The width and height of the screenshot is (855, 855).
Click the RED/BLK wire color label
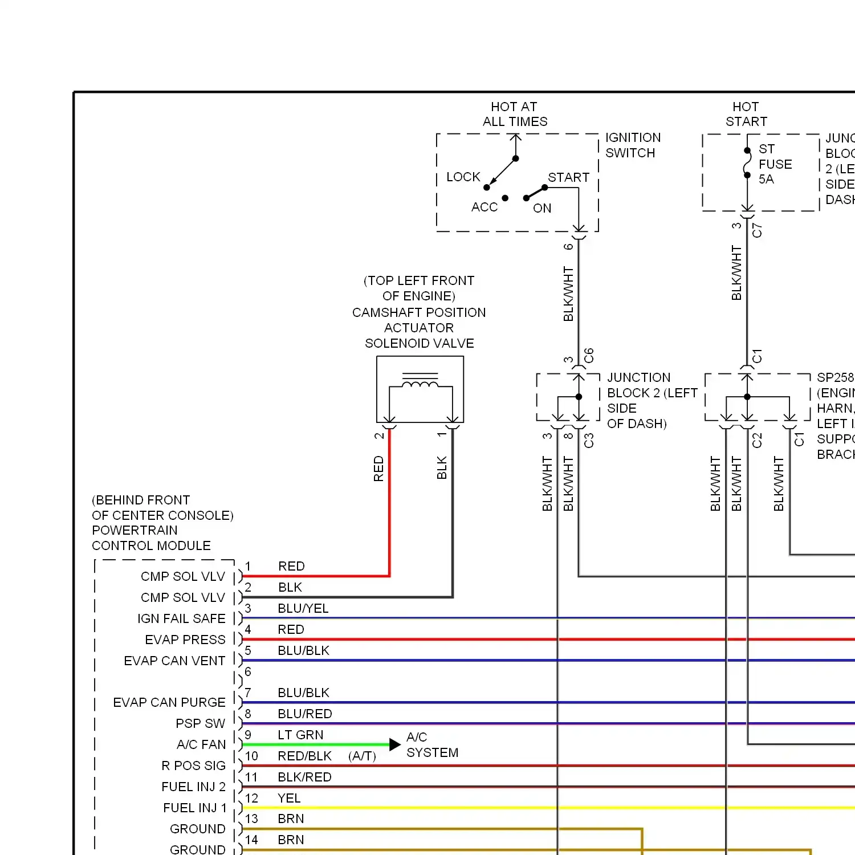[305, 756]
